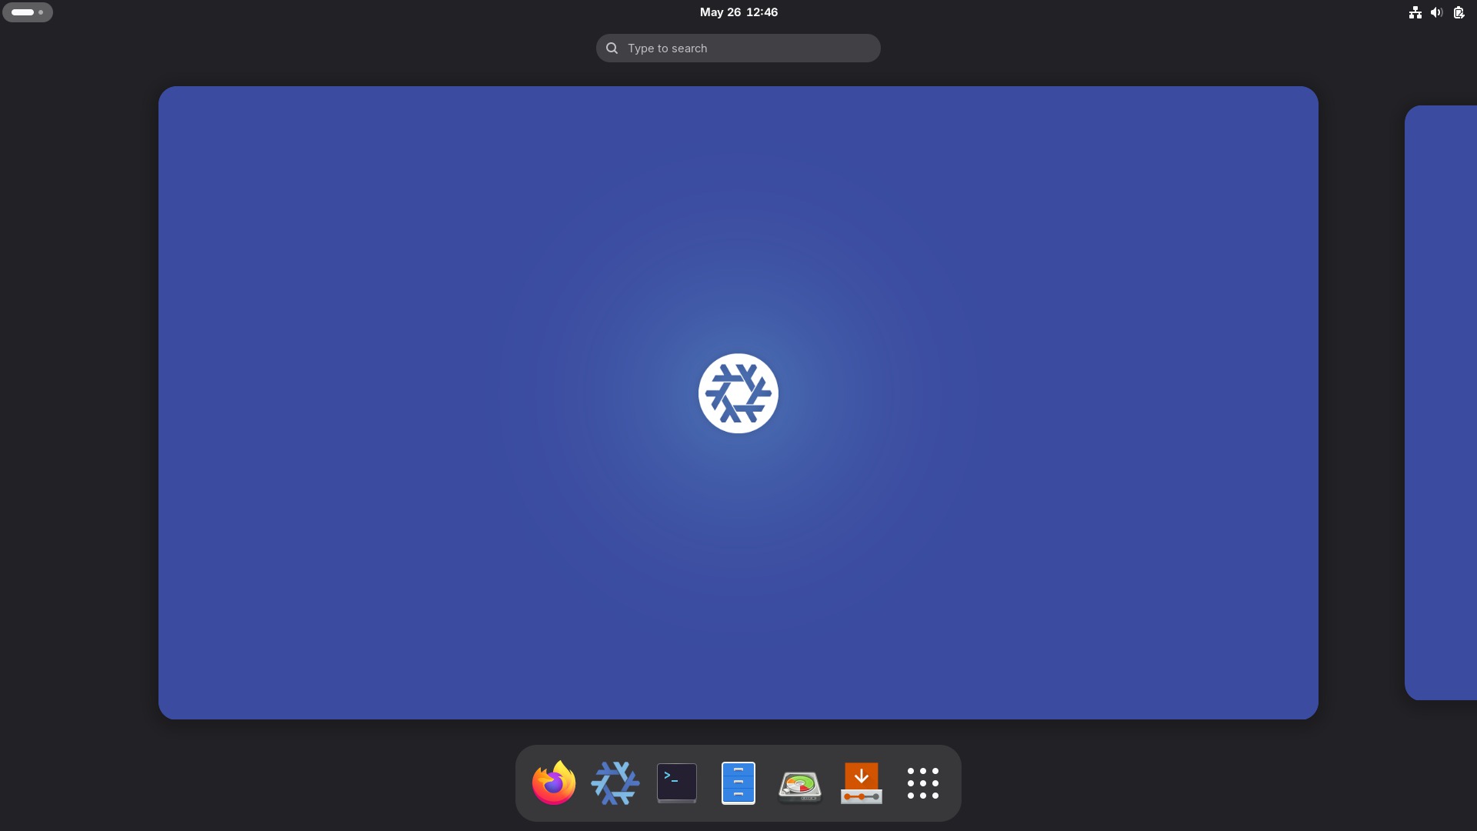
Task: Show all applications grid
Action: pos(923,783)
